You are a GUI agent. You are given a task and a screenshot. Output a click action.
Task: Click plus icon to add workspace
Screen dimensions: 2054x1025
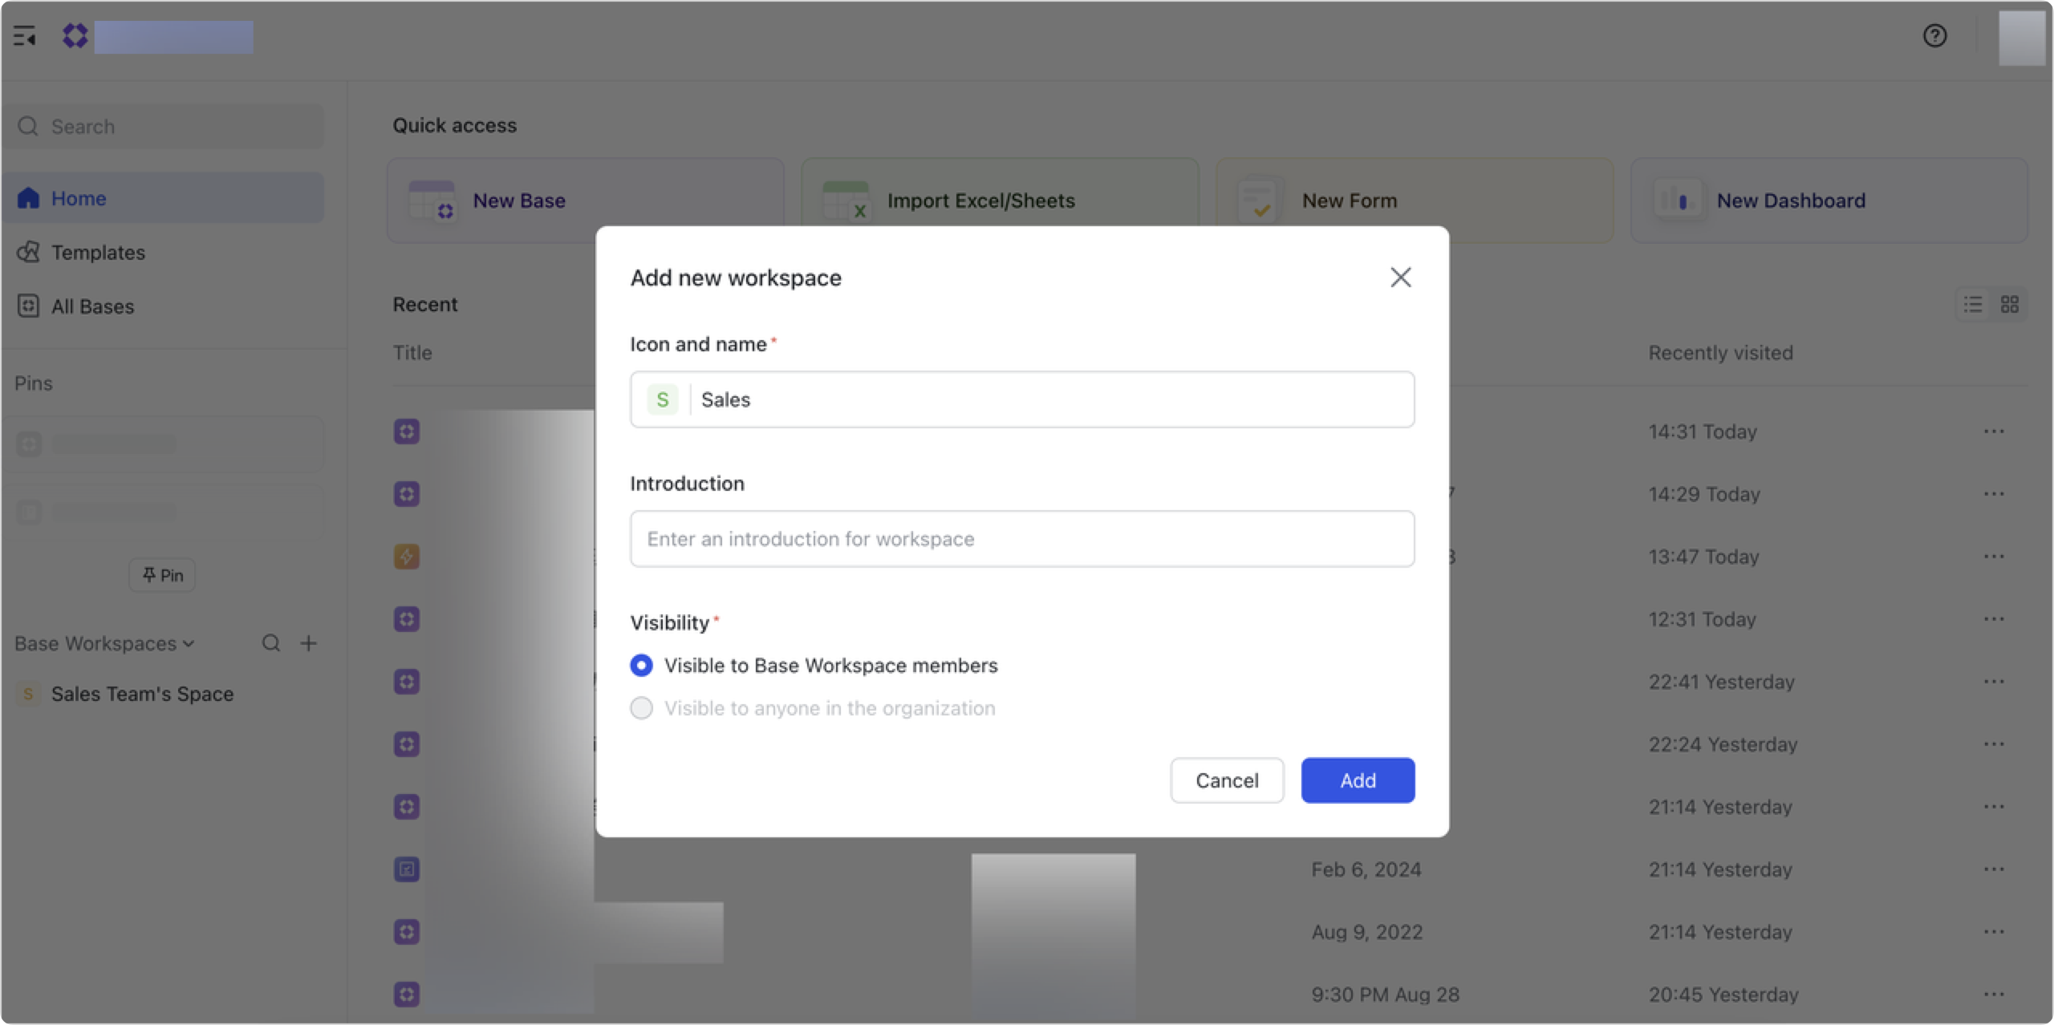309,643
